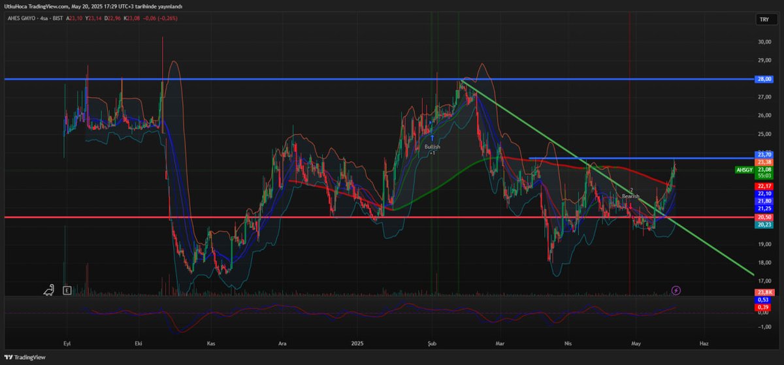Click the orange 23,38 price label
This screenshot has height=365, width=784.
(x=764, y=162)
